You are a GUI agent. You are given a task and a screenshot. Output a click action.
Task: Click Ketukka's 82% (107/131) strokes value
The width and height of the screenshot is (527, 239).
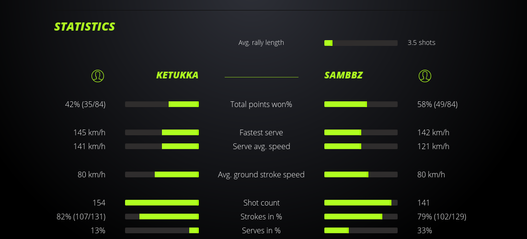point(81,217)
